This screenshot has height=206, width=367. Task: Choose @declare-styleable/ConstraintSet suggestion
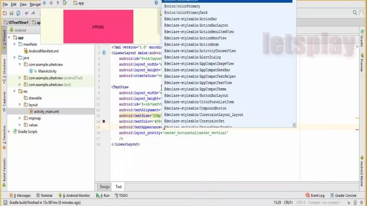[x=194, y=121]
